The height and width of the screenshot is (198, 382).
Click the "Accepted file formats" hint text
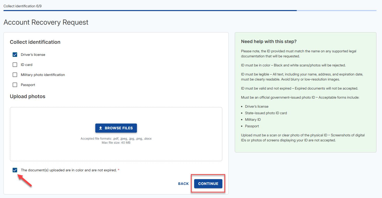click(x=116, y=139)
